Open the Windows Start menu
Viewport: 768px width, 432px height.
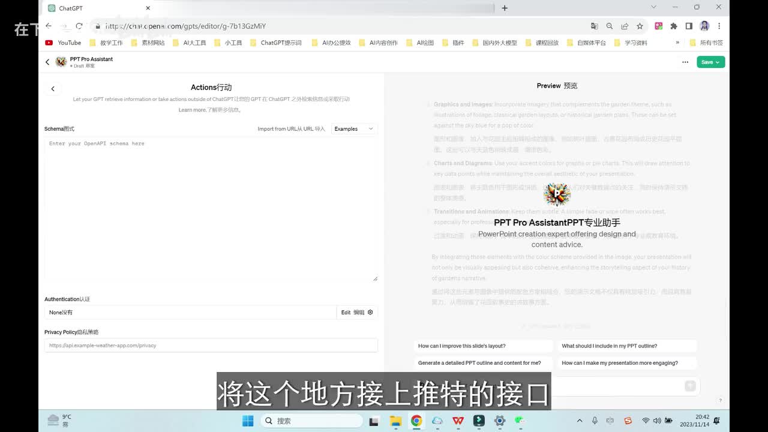[x=248, y=421]
